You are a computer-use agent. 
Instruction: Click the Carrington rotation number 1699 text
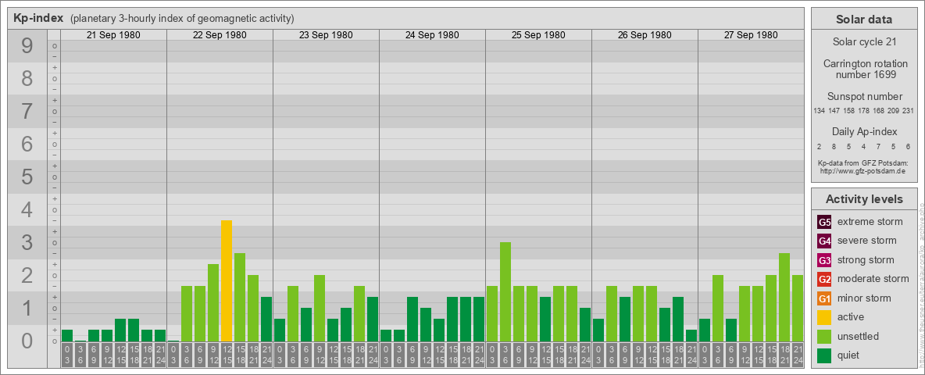[864, 69]
